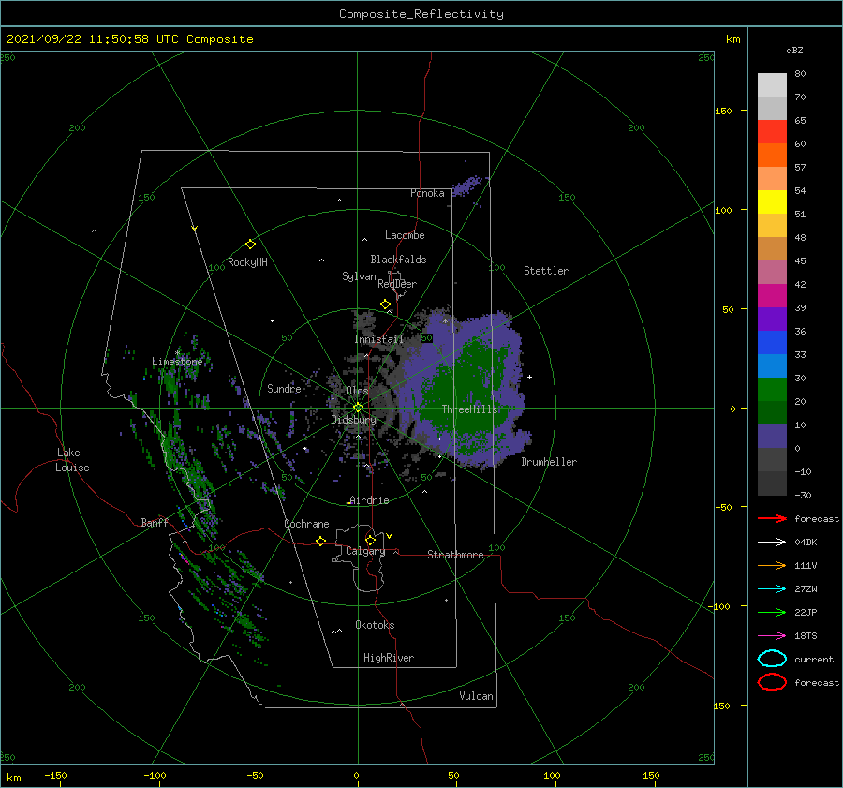
Task: Pick the dark orange swatch between 60 and 57
Action: [772, 156]
